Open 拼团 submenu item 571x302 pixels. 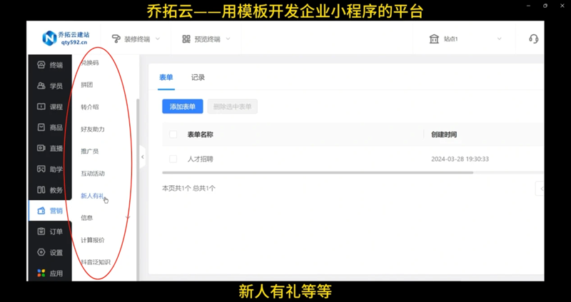coord(86,85)
